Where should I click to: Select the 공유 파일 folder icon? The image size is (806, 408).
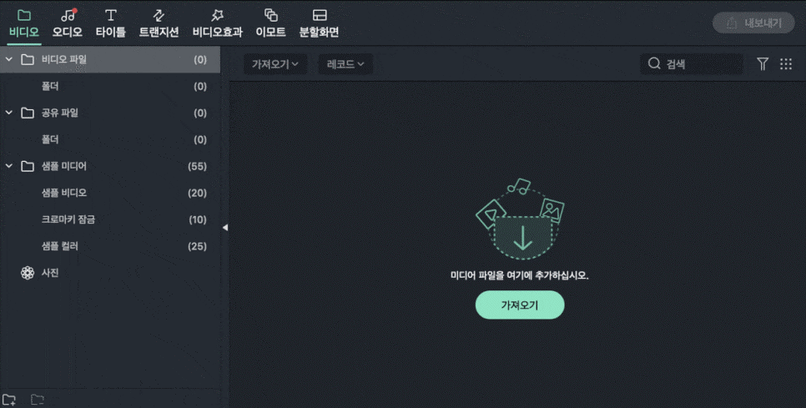click(x=28, y=113)
